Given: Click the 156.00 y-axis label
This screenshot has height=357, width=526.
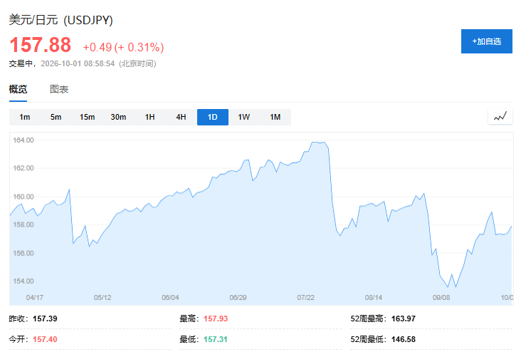Looking at the screenshot, I should point(23,253).
